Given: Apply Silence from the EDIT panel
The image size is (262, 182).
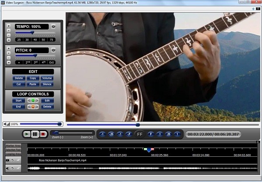Looking at the screenshot, I should 47,84.
